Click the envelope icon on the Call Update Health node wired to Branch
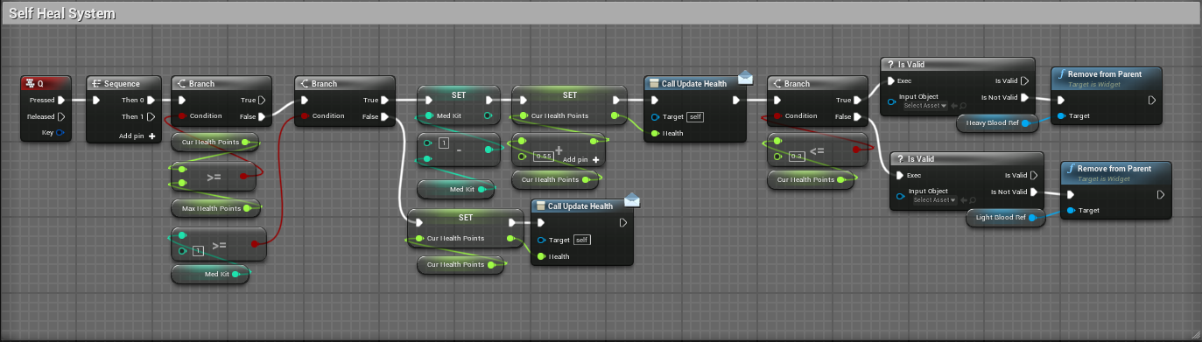Screen dimensions: 1202x342 pyautogui.click(x=745, y=77)
